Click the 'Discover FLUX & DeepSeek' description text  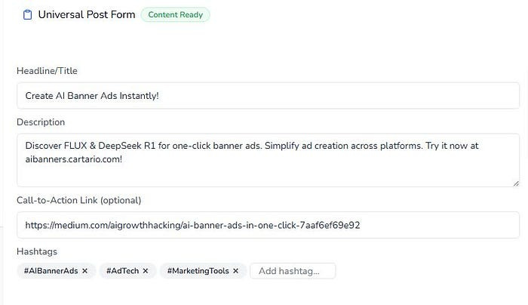pos(91,145)
